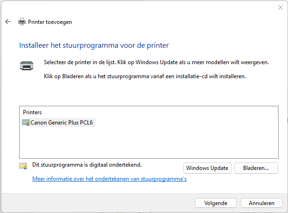
Task: Click the digital signature certificate icon
Action: coord(23,166)
